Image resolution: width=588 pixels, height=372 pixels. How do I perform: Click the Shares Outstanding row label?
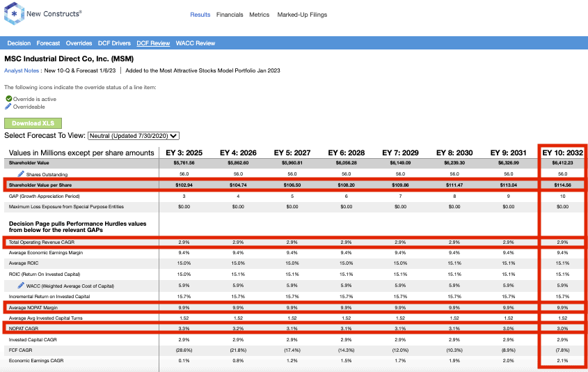tap(47, 175)
